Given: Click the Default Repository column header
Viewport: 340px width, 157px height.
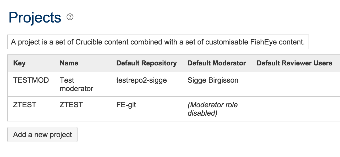Looking at the screenshot, I should pos(146,63).
